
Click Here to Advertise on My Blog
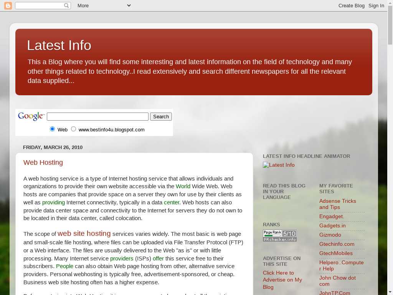[x=282, y=280]
